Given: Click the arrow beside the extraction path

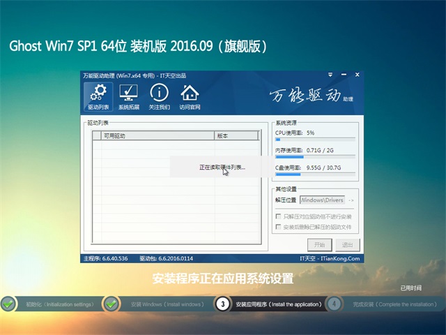Looking at the screenshot, I should tap(351, 200).
